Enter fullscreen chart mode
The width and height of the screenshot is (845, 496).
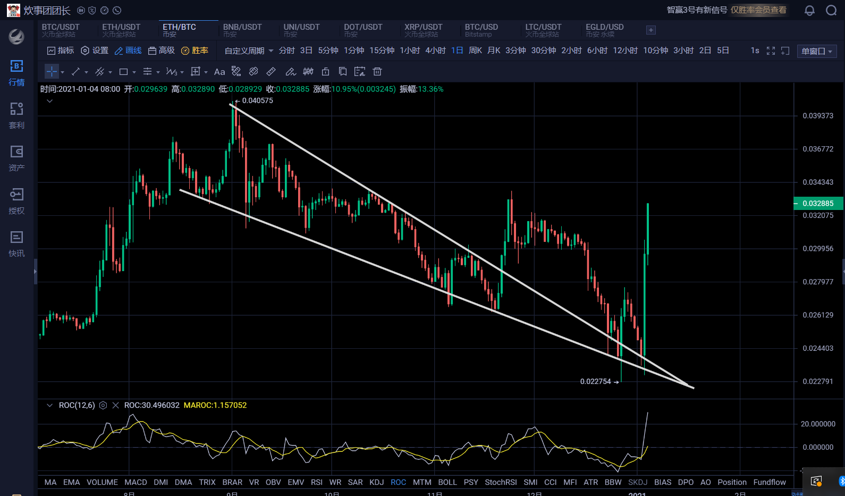coord(771,51)
